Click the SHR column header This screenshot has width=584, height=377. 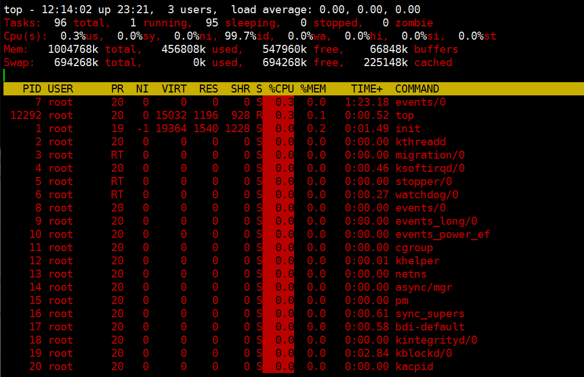[240, 89]
